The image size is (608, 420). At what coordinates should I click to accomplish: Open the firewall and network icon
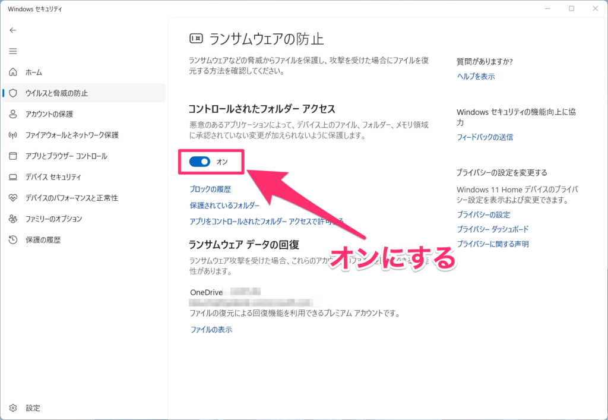point(13,135)
